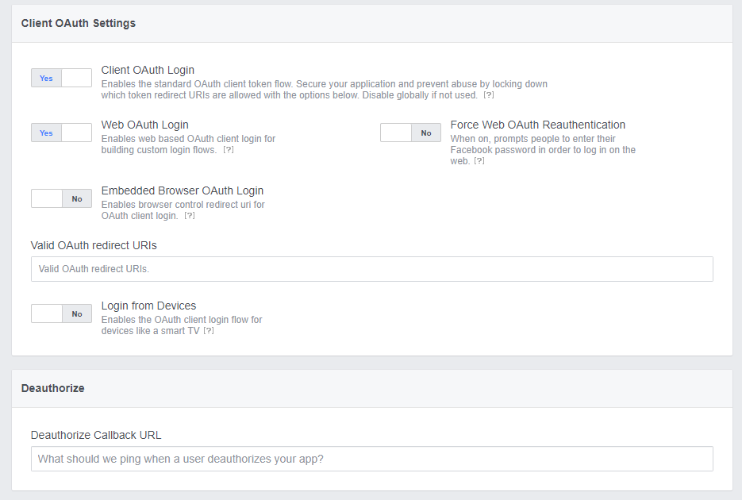Click the Embedded Browser OAuth Login heading
Image resolution: width=742 pixels, height=500 pixels.
(182, 190)
